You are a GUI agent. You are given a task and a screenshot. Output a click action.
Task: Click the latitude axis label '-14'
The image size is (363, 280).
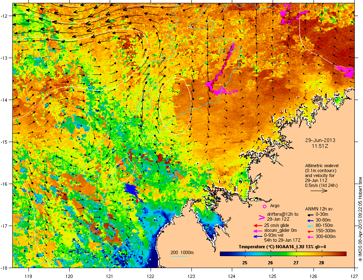click(x=4, y=100)
